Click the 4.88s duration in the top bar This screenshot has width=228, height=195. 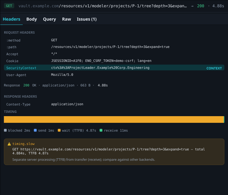click(218, 6)
